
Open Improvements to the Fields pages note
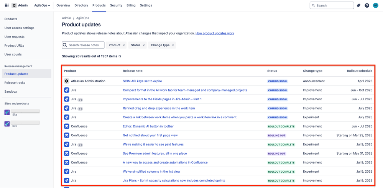(162, 99)
